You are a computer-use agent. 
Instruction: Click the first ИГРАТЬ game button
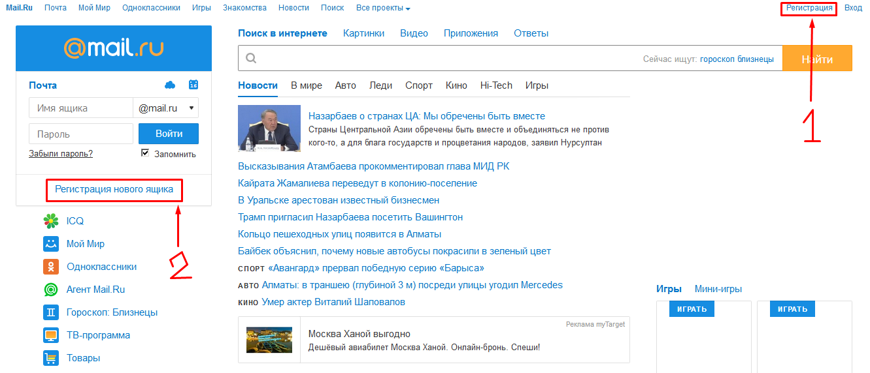point(692,309)
